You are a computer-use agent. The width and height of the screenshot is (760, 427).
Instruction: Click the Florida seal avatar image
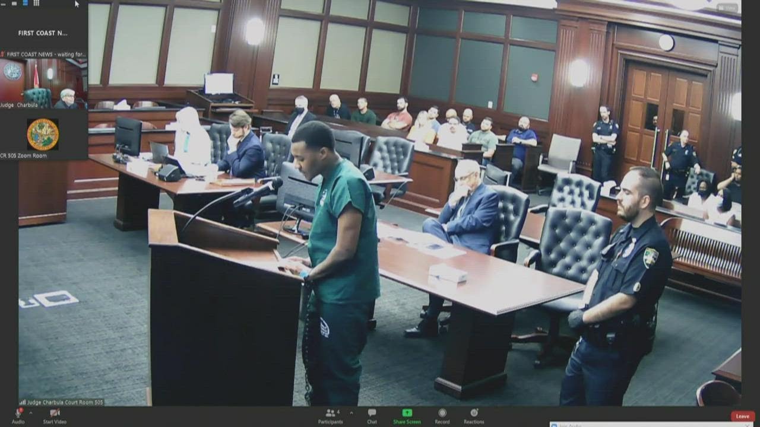point(43,134)
